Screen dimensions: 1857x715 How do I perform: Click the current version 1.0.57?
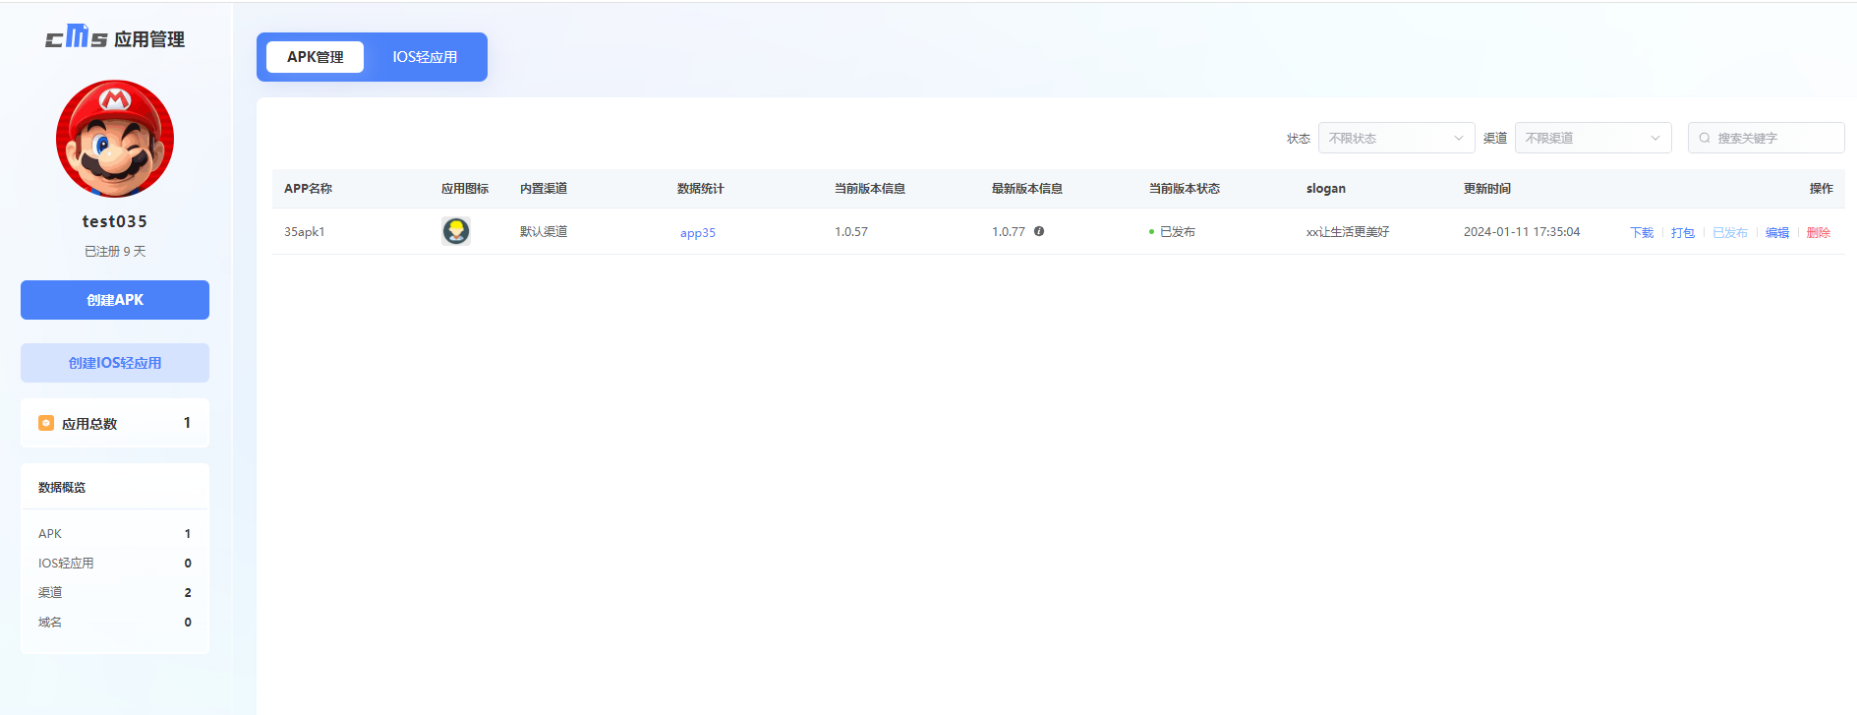[x=851, y=232]
